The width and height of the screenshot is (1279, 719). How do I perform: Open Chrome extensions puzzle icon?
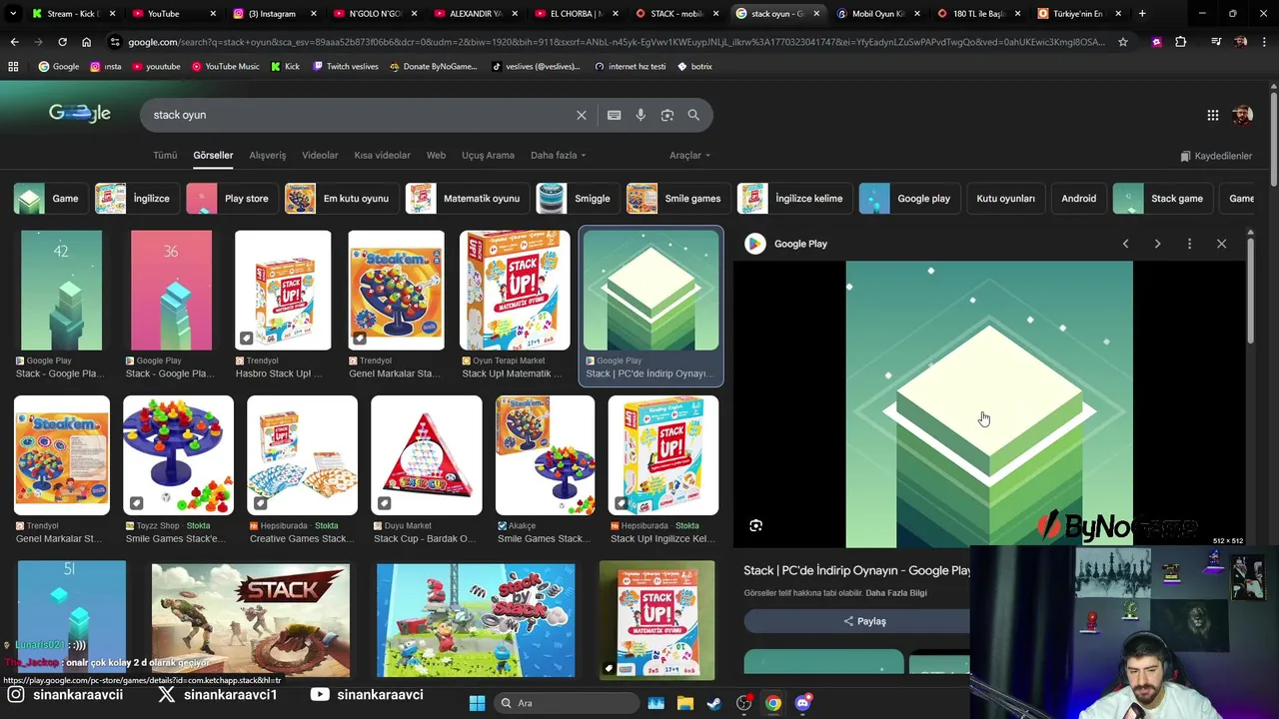pyautogui.click(x=1181, y=42)
